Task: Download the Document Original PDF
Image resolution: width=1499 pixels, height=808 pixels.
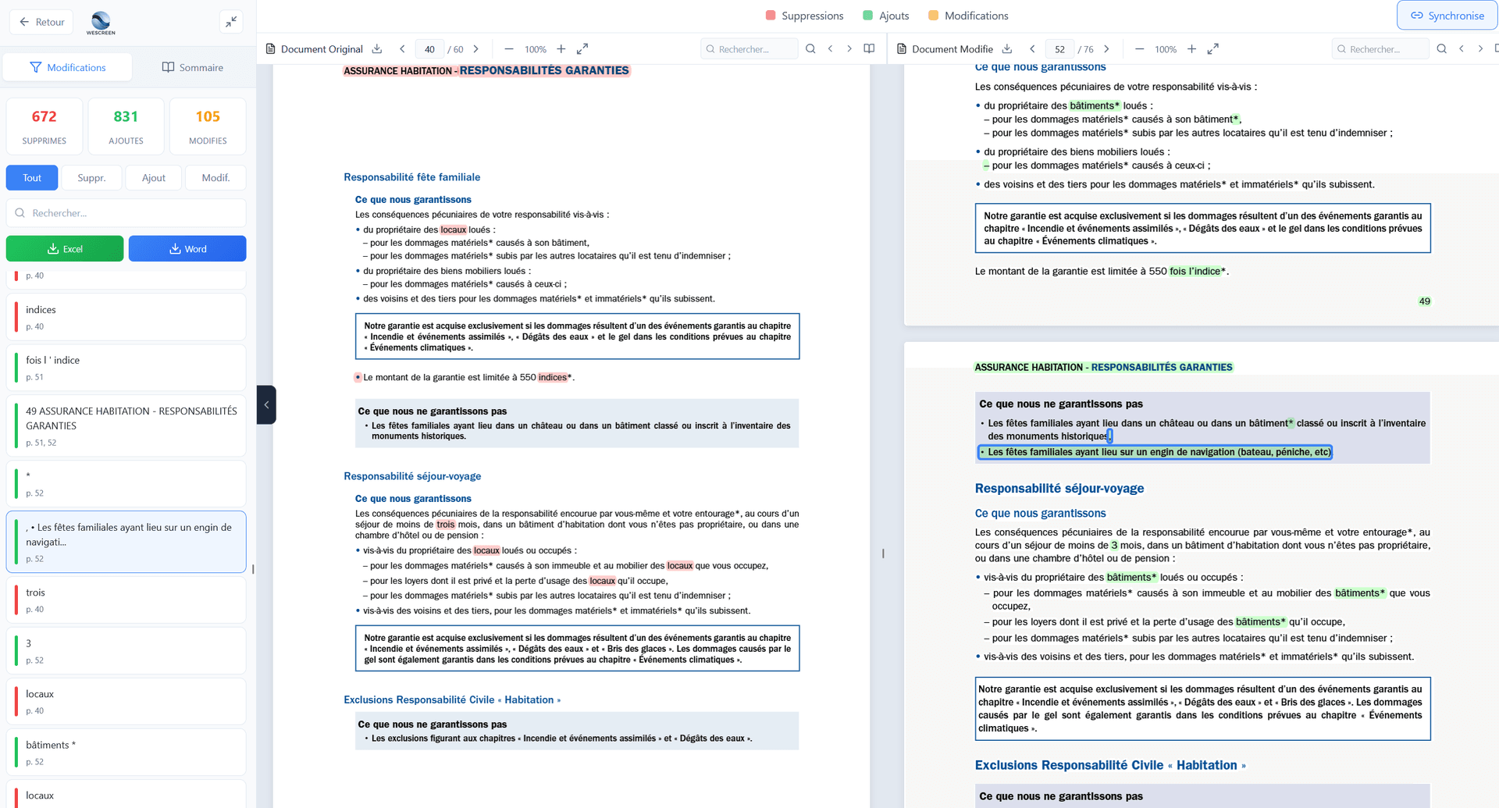Action: [377, 48]
